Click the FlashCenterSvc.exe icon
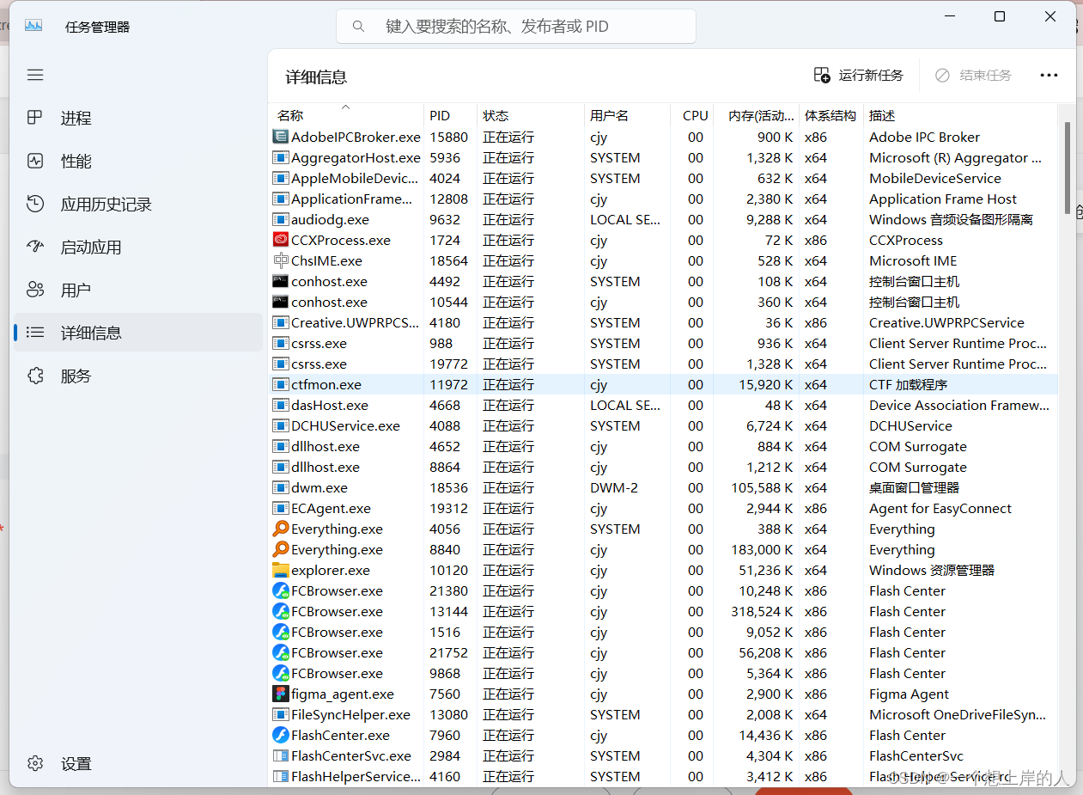 point(280,755)
